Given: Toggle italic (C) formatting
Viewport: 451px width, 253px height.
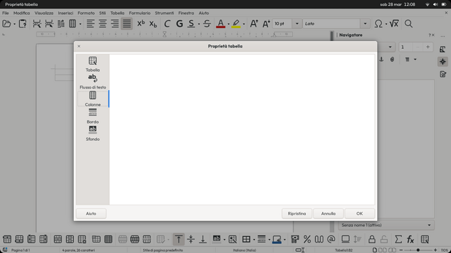Looking at the screenshot, I should tap(167, 23).
